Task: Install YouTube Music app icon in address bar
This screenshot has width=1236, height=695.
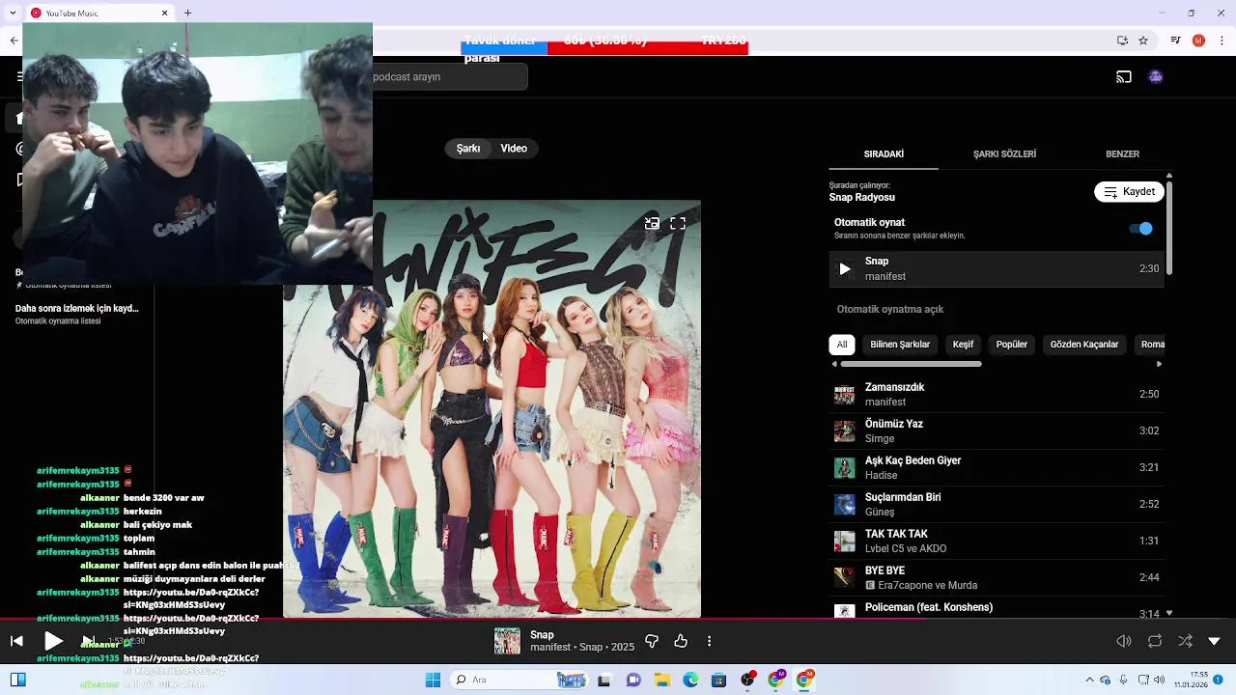Action: [1122, 41]
